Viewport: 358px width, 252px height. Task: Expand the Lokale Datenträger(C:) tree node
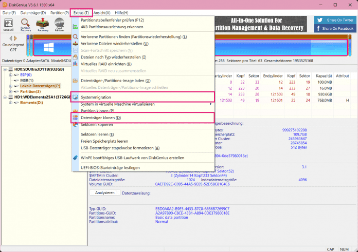pos(11,86)
